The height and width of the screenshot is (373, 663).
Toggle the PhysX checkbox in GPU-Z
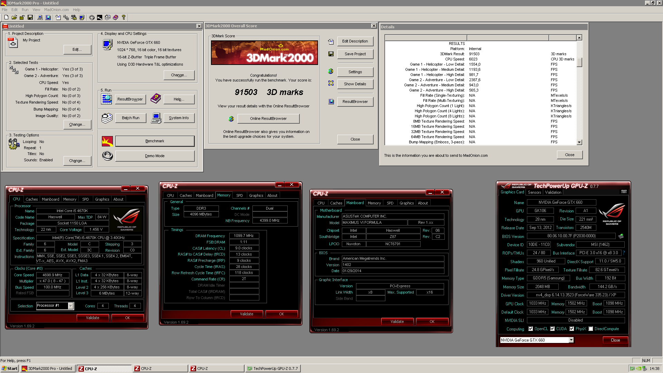pyautogui.click(x=572, y=329)
